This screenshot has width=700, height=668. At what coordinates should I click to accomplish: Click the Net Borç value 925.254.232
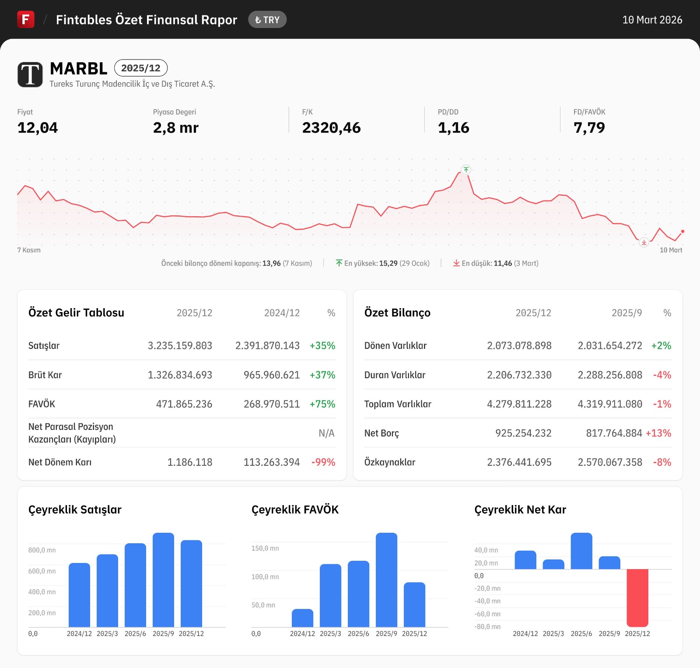(x=523, y=433)
